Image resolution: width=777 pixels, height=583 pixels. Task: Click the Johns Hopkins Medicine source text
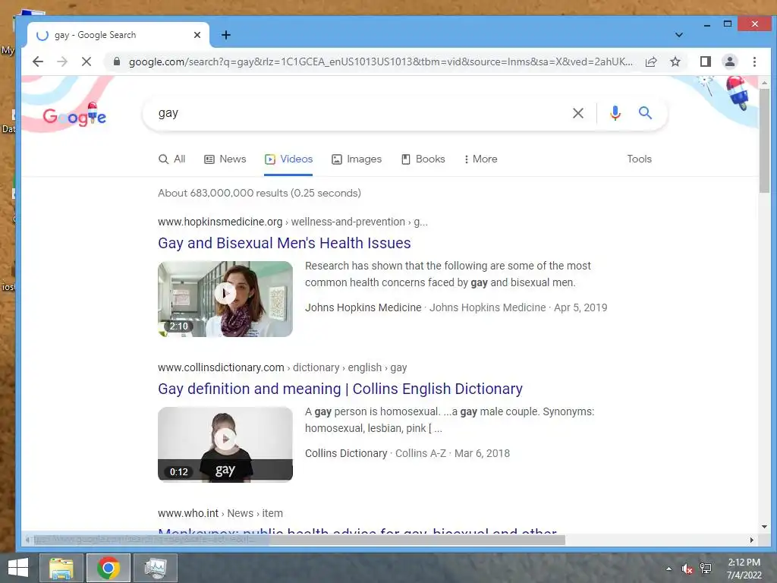[x=363, y=307]
